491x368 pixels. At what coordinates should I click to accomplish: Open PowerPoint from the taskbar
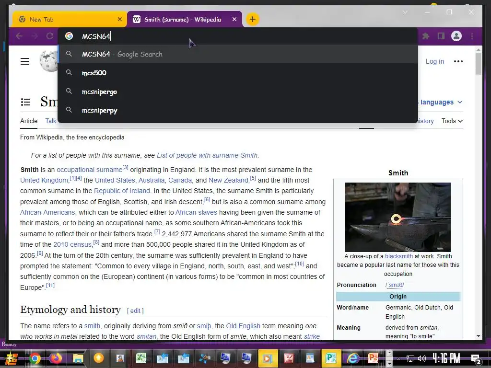pyautogui.click(x=373, y=358)
